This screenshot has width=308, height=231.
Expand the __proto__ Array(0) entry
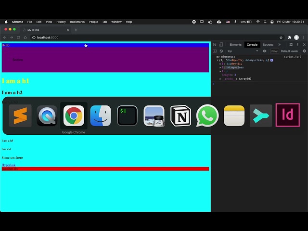click(220, 79)
